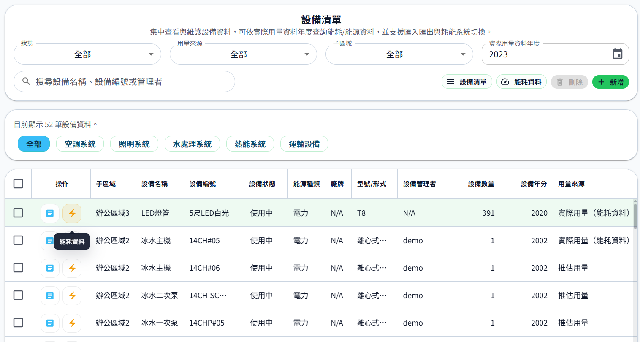This screenshot has width=640, height=342.
Task: Switch to 空調系統 category tab
Action: (80, 144)
